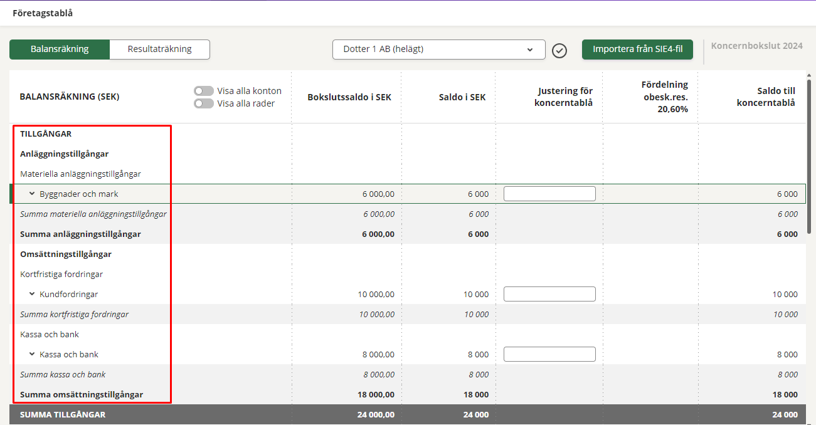Click Importera från SIE4-fil button

pyautogui.click(x=637, y=50)
